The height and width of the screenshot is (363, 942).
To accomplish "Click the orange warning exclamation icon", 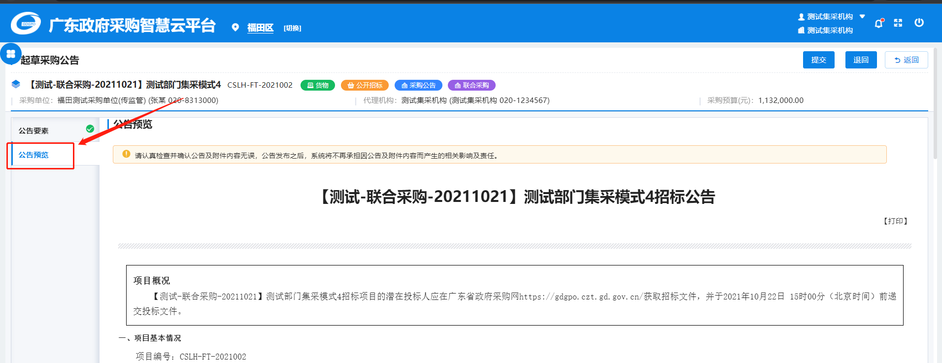I will point(126,154).
